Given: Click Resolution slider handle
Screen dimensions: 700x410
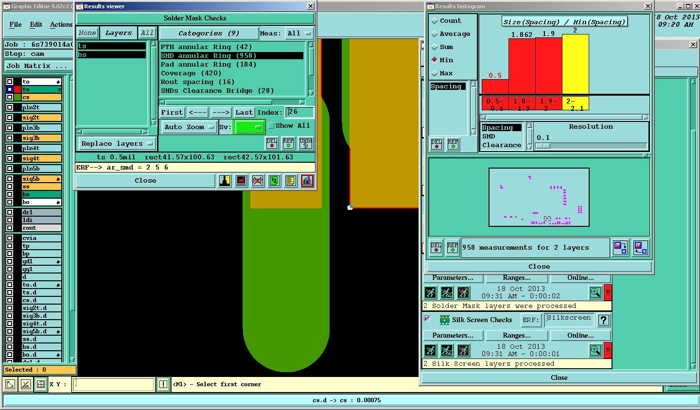Looking at the screenshot, I should pyautogui.click(x=543, y=146).
